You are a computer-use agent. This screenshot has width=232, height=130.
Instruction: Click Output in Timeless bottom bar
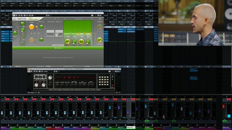pos(87,66)
